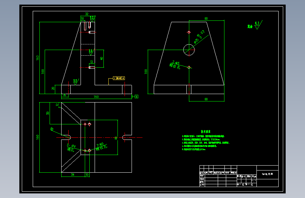Click the datum symbol box beside the base
The height and width of the screenshot is (198, 305).
(x=136, y=97)
